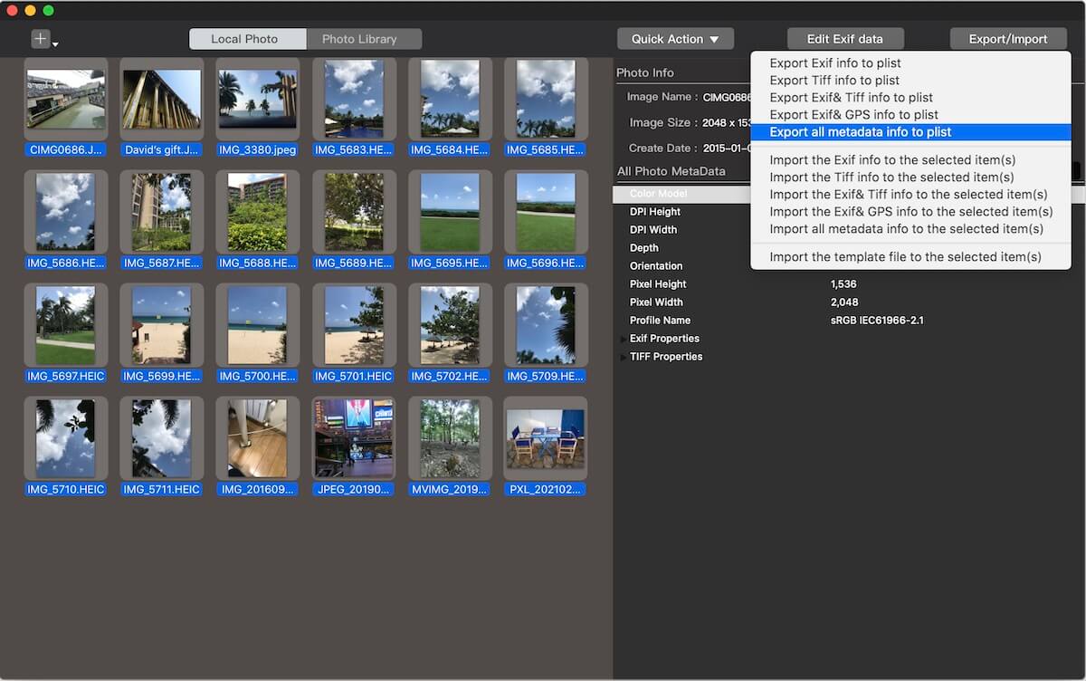Viewport: 1086px width, 681px height.
Task: Select the IMG_5699 photo thumbnail
Action: (x=162, y=325)
